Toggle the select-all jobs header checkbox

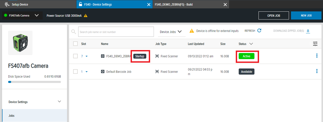(x=75, y=44)
